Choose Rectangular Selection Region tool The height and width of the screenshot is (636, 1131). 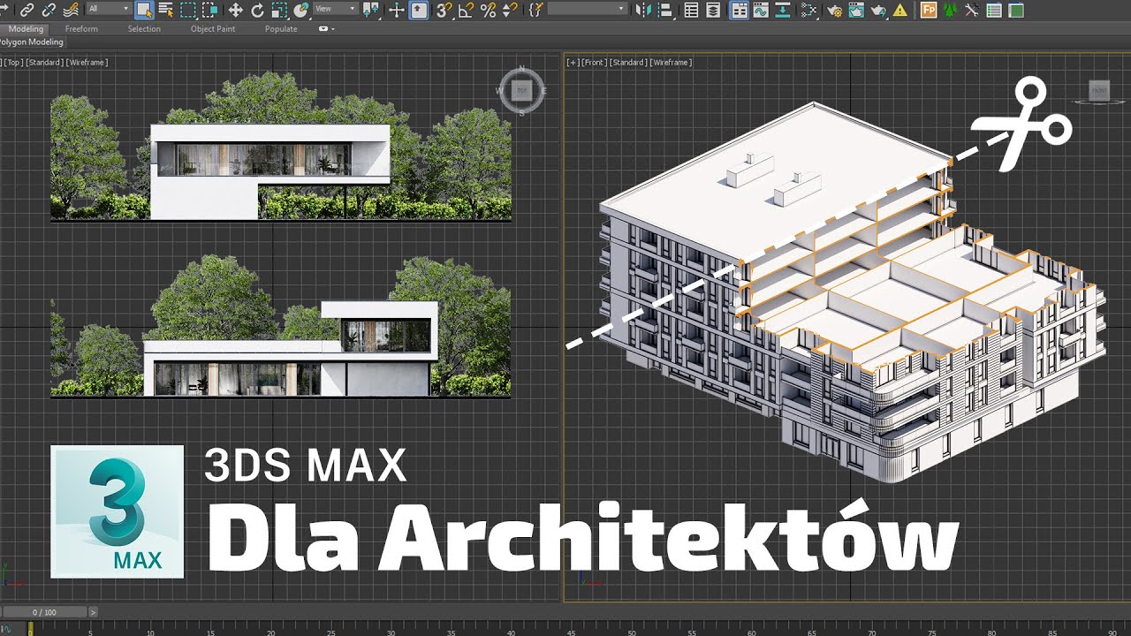[x=188, y=10]
